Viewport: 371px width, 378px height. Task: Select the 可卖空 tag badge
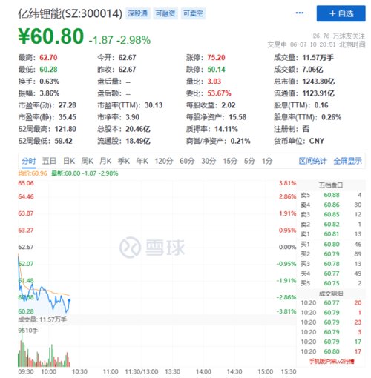pyautogui.click(x=193, y=13)
